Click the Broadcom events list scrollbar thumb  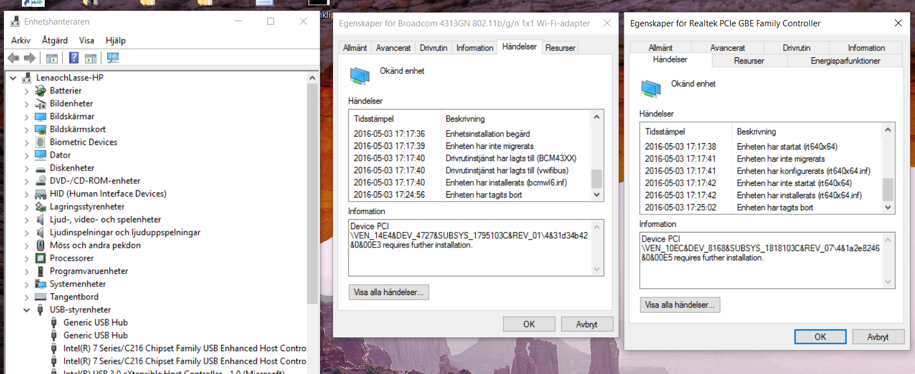[x=597, y=179]
